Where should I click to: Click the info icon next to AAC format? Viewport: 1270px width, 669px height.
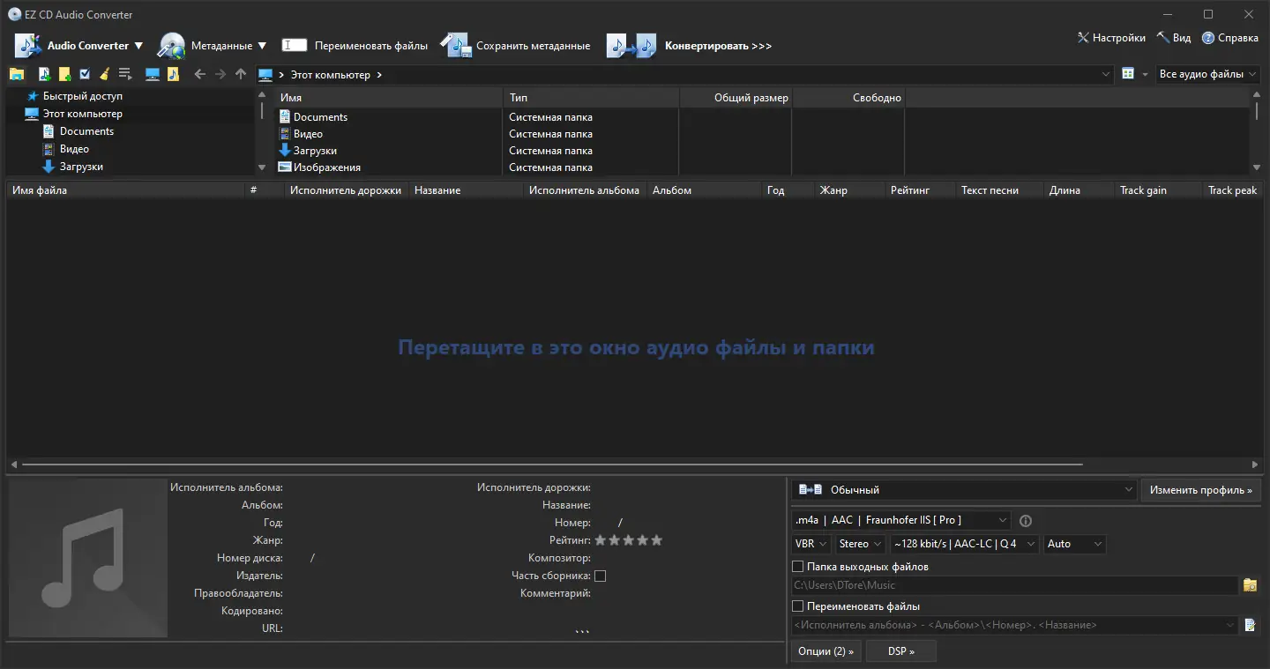click(x=1025, y=521)
